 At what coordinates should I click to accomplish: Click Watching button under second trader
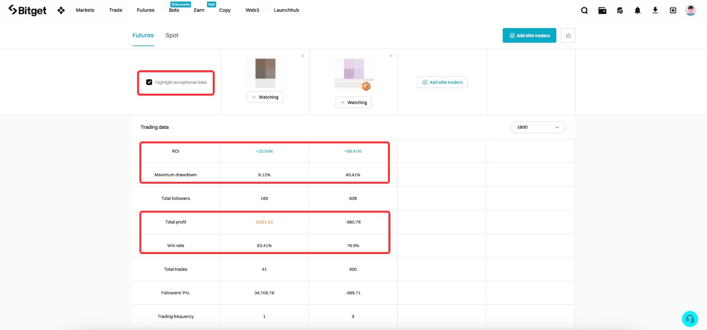click(353, 103)
